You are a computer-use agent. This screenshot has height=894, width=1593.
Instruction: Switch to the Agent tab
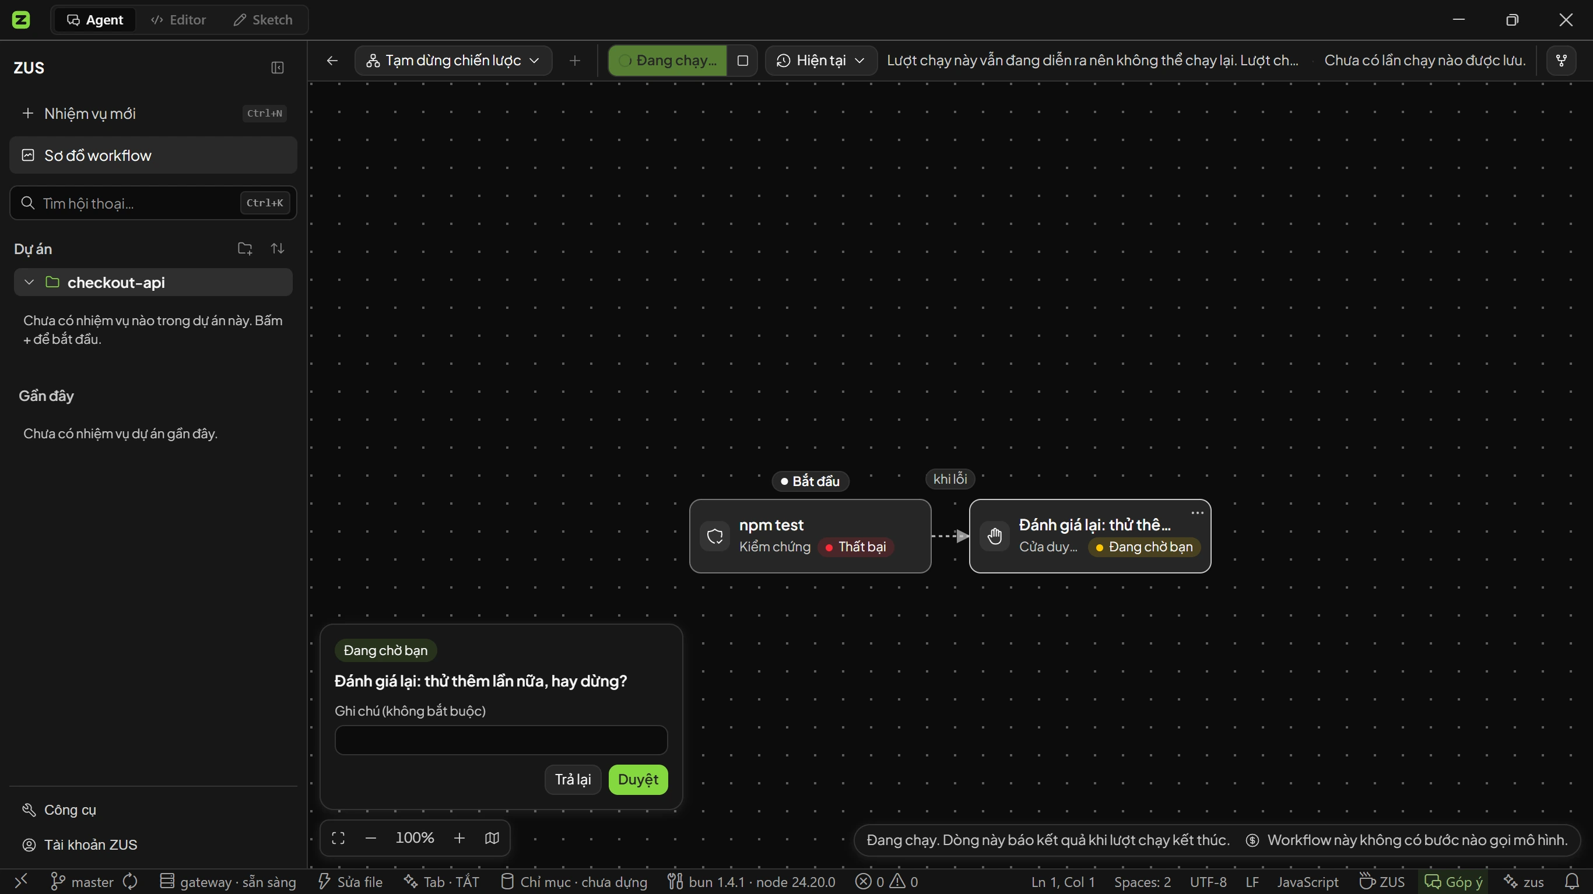coord(95,20)
